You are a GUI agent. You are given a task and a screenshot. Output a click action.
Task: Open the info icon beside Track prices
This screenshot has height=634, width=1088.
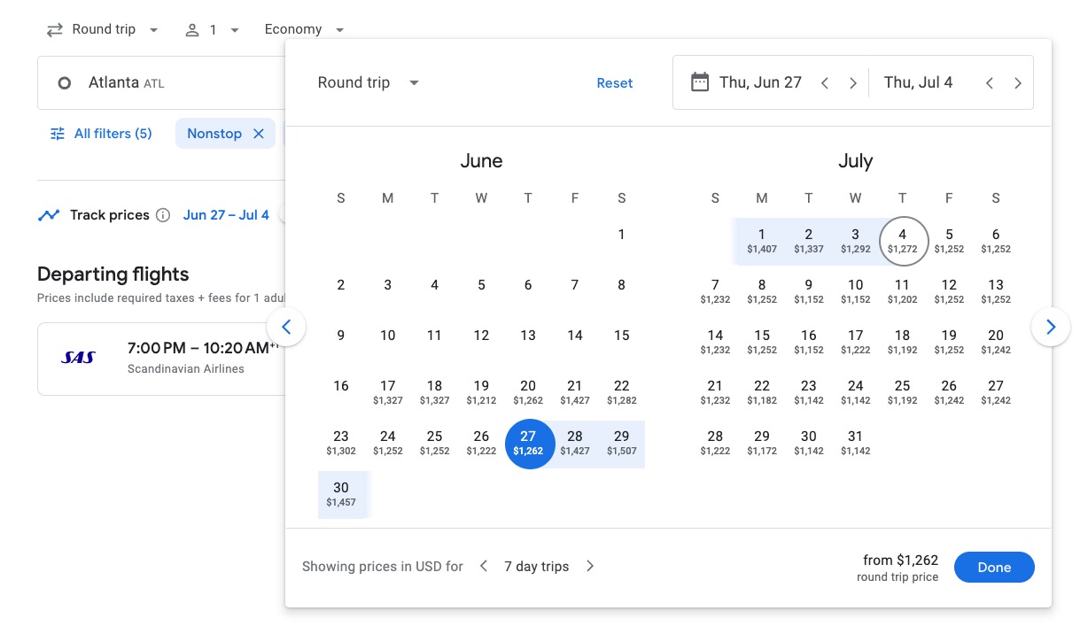(x=163, y=215)
